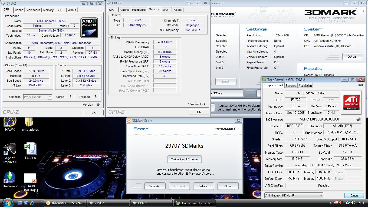This screenshot has width=368, height=207.
Task: Open SPD tab in the Memory CPU-Z window
Action: [x=165, y=10]
